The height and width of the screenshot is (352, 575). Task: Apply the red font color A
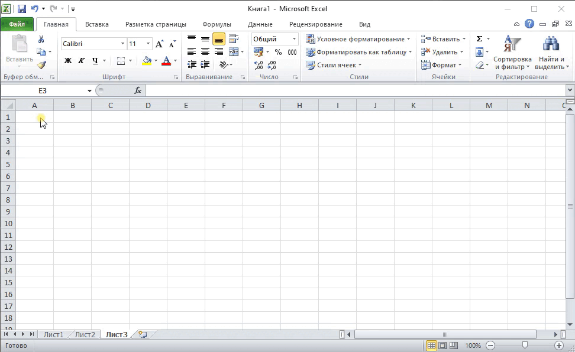click(x=166, y=61)
